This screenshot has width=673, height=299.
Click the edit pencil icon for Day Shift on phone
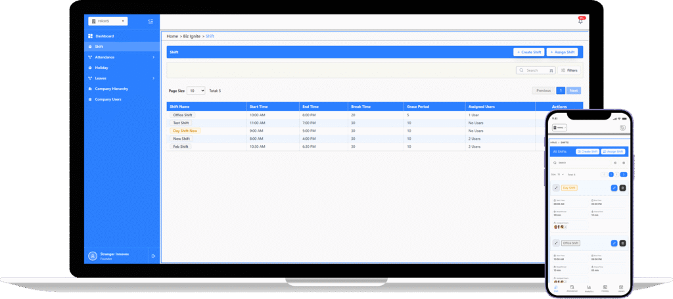614,188
